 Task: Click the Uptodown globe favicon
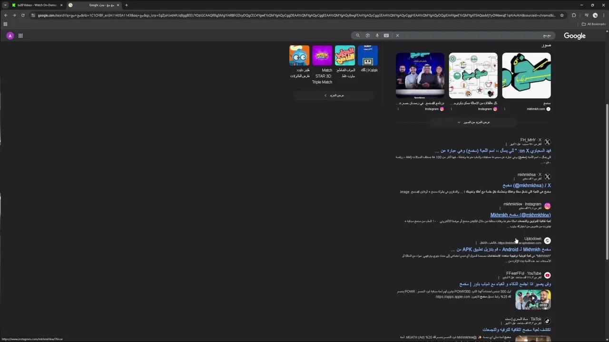pyautogui.click(x=547, y=241)
